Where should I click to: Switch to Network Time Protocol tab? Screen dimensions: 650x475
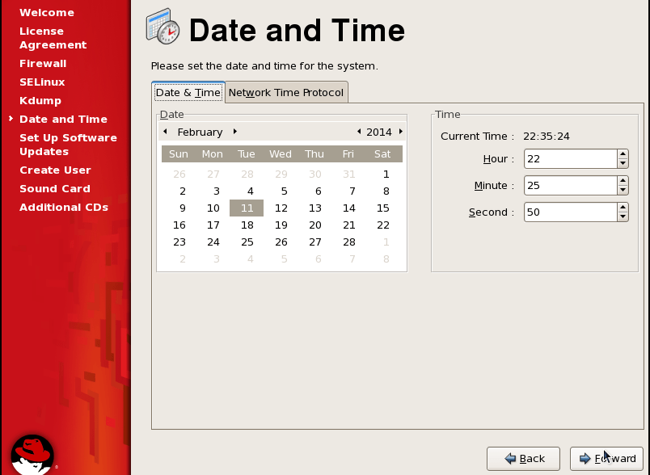(286, 92)
